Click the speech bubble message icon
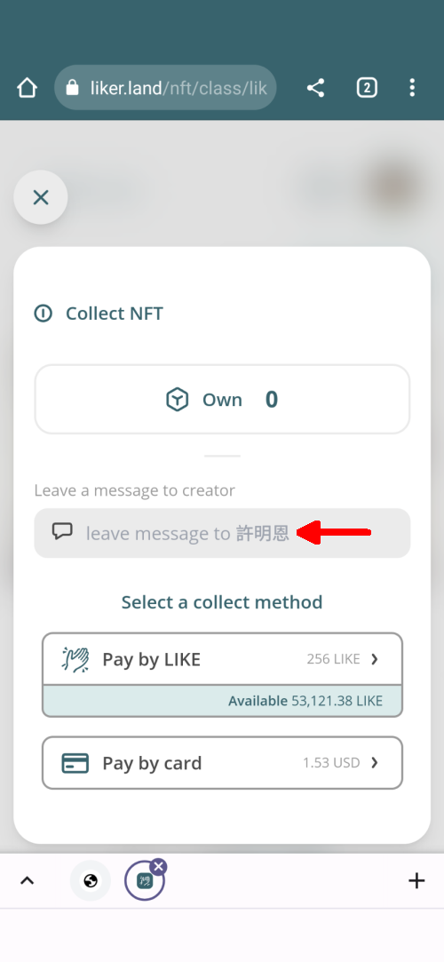This screenshot has width=444, height=962. pos(62,531)
